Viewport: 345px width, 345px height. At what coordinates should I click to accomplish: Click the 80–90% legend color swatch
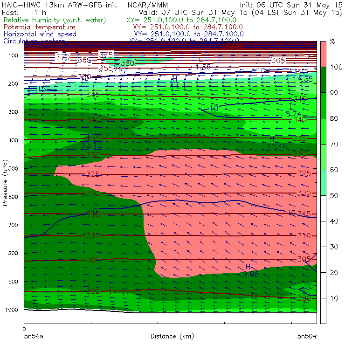(x=323, y=105)
